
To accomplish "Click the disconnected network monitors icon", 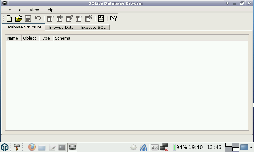I will tap(164, 147).
